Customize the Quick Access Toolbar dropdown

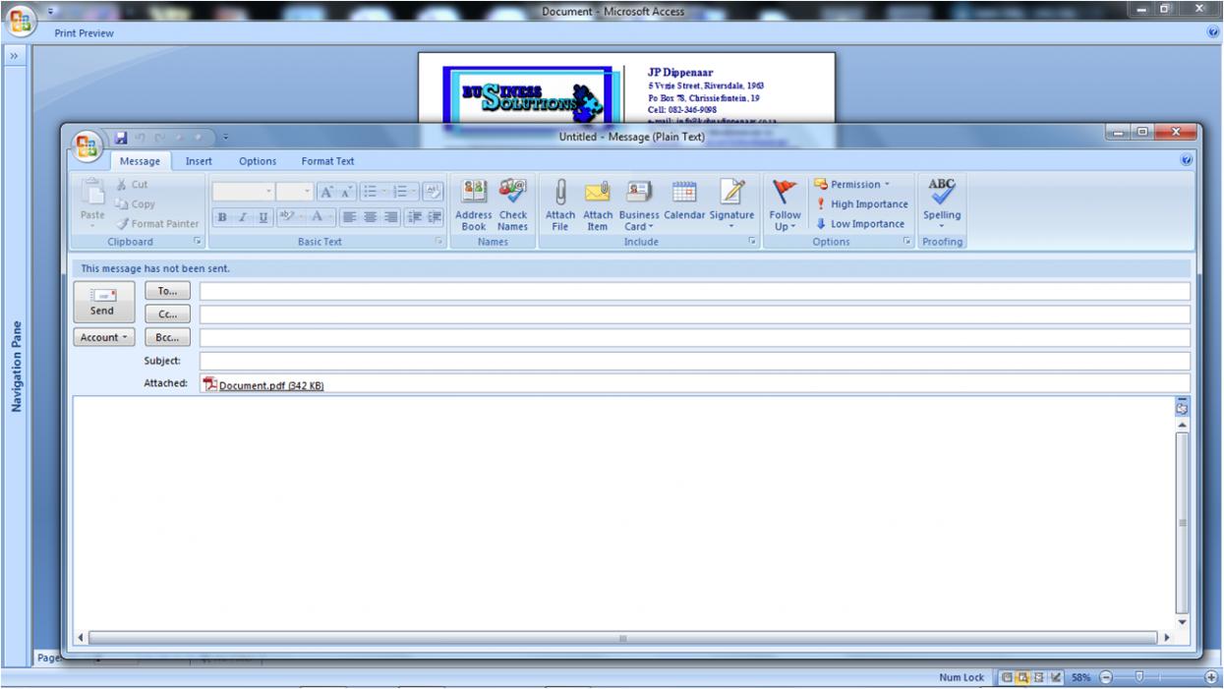[223, 138]
